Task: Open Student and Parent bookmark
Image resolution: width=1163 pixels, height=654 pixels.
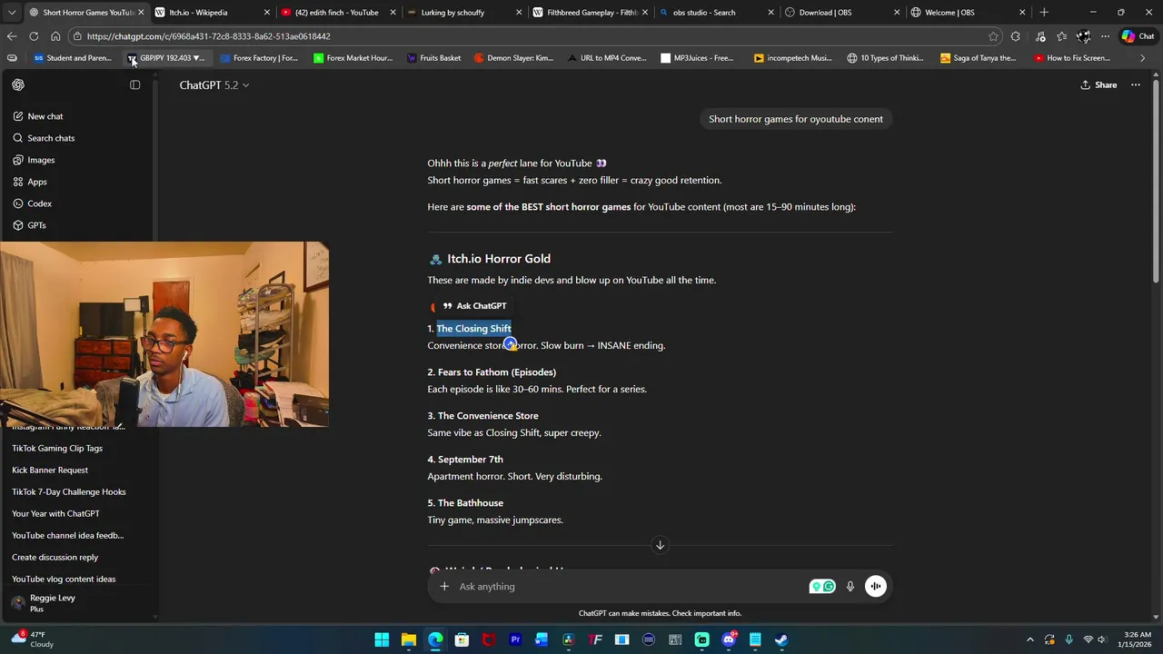Action: (73, 58)
